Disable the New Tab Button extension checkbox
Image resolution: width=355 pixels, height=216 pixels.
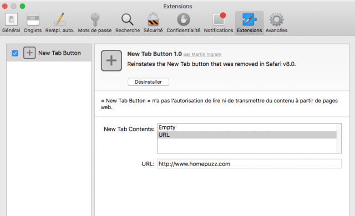(15, 53)
